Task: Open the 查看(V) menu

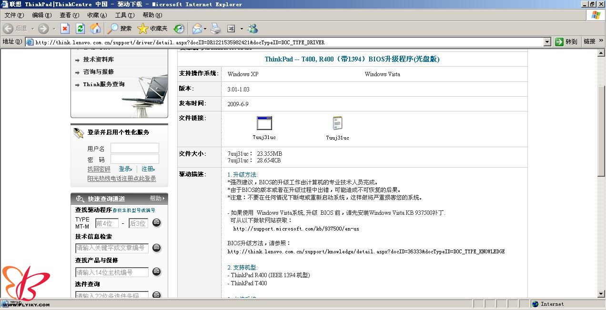Action: tap(70, 15)
